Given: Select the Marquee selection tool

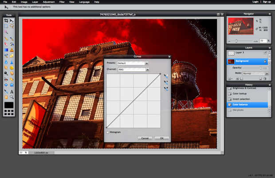Looking at the screenshot, I should pyautogui.click(x=6, y=26).
